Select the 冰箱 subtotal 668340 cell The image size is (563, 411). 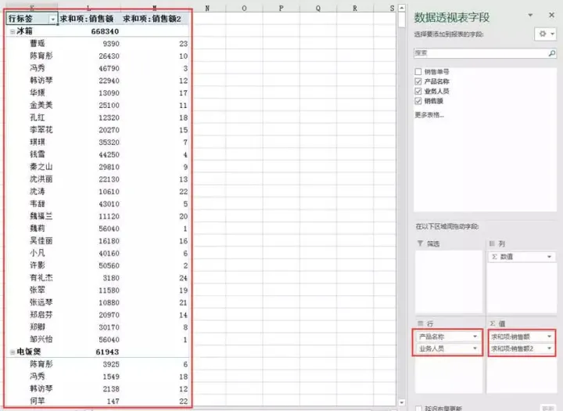(105, 31)
